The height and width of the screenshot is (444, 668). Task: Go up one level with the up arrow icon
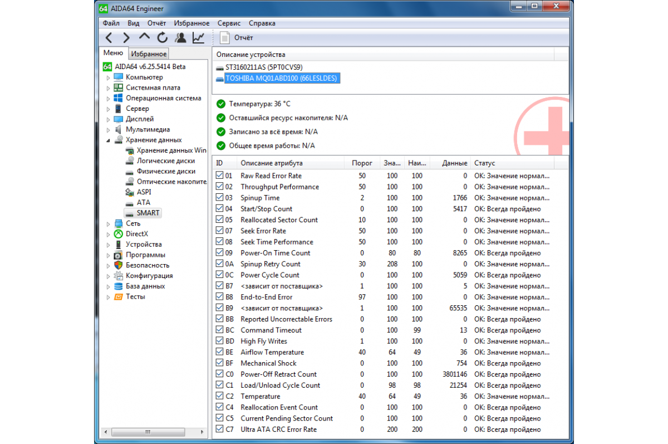(144, 37)
